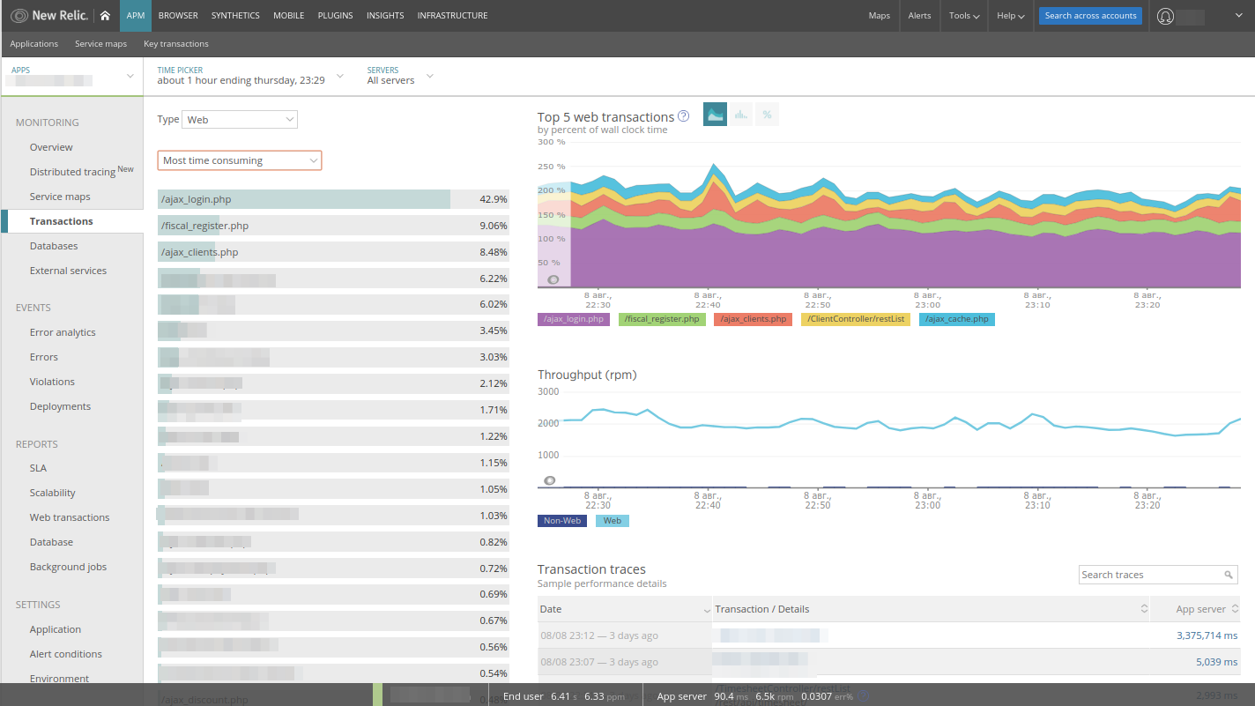Switch to the bar chart view icon
The image size is (1255, 706).
pos(740,114)
